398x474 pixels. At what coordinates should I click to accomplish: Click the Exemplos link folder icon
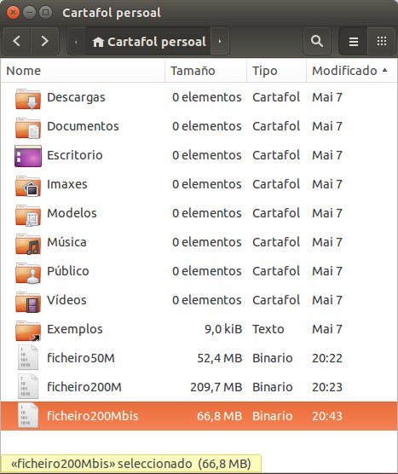tap(28, 331)
